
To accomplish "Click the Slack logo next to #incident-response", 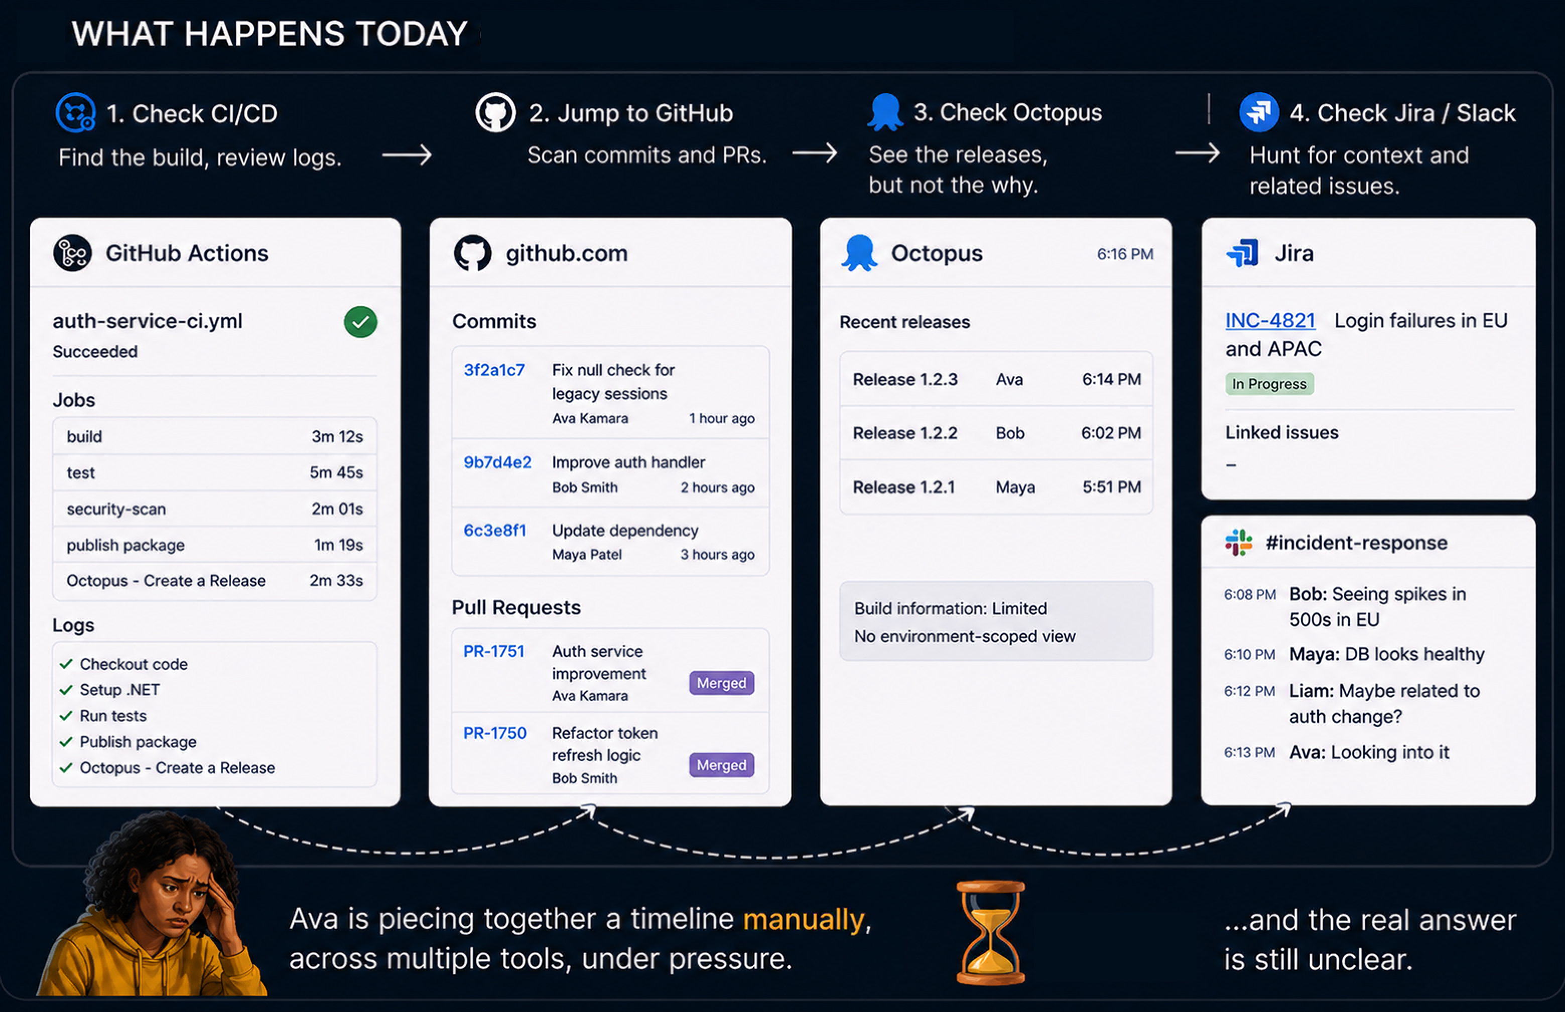I will tap(1238, 543).
